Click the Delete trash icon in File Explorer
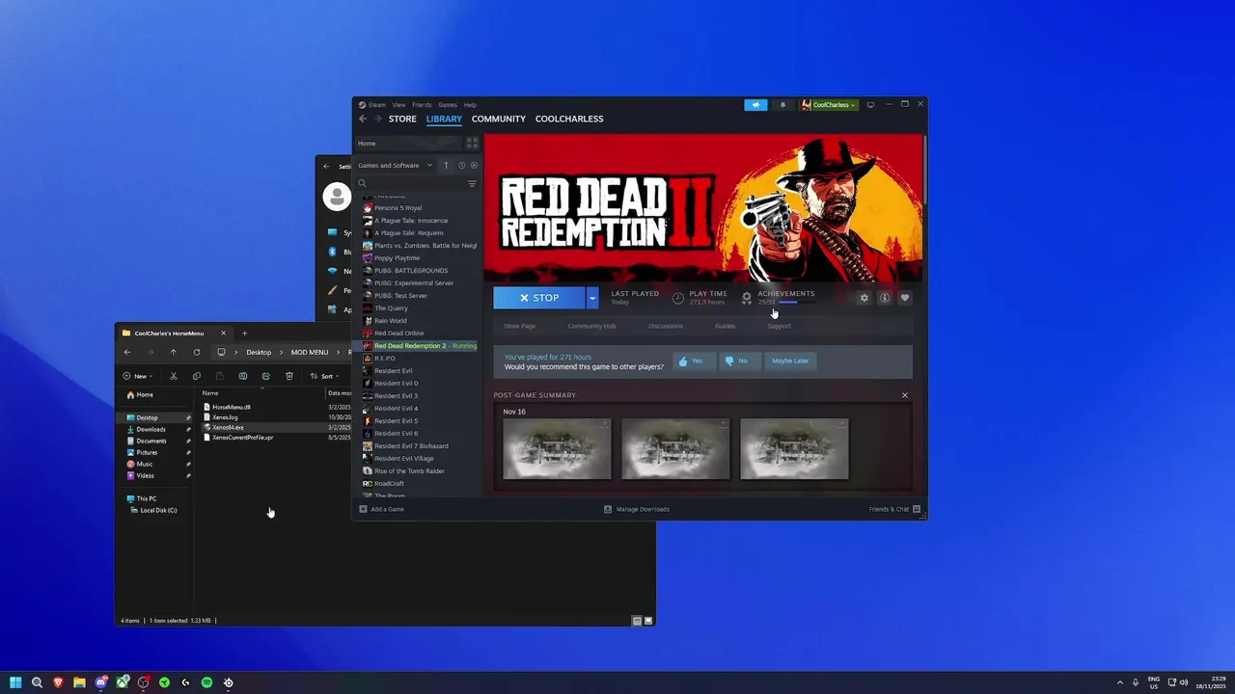This screenshot has width=1235, height=694. [x=289, y=376]
